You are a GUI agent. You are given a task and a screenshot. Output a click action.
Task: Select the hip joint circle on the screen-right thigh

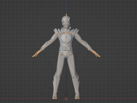point(70,53)
